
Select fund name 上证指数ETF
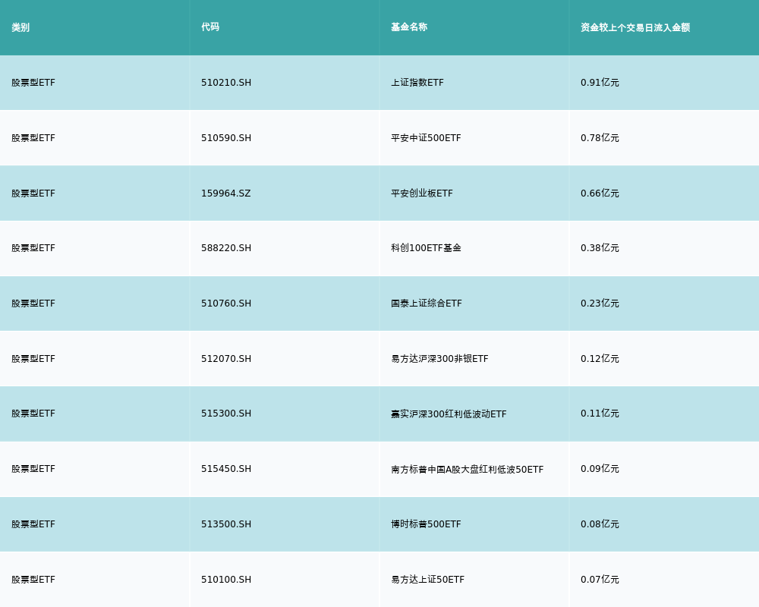417,83
